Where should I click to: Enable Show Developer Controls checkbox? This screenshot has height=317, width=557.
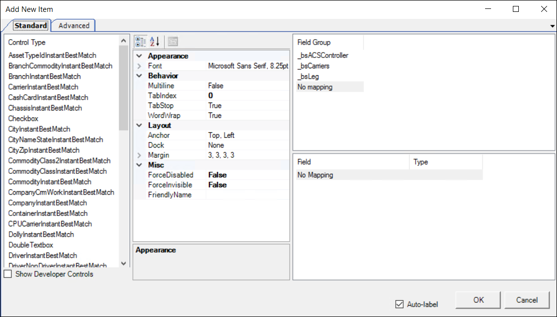click(x=8, y=274)
